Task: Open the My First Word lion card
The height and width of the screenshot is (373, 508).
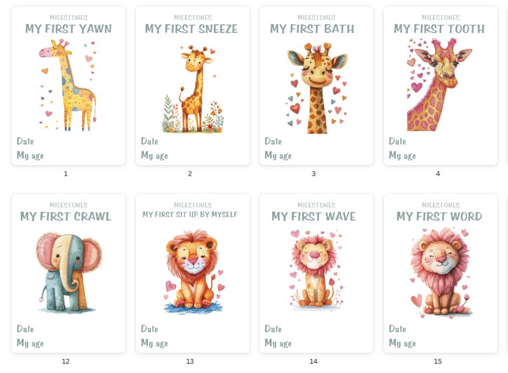Action: [x=440, y=273]
